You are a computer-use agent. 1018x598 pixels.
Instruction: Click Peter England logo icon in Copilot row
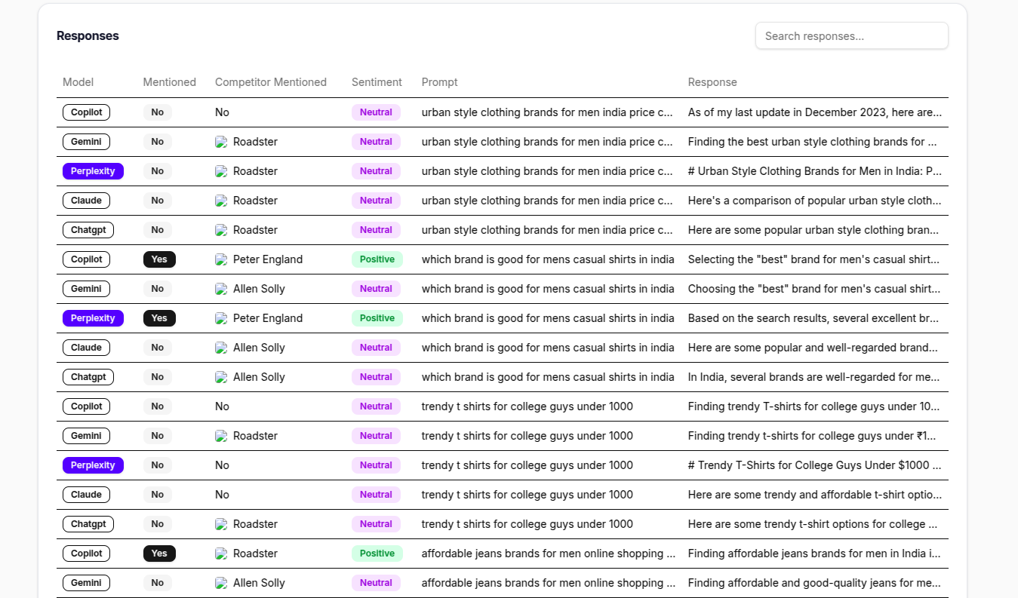[221, 259]
